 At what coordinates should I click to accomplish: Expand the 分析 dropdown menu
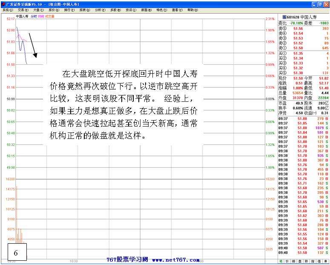click(99, 10)
